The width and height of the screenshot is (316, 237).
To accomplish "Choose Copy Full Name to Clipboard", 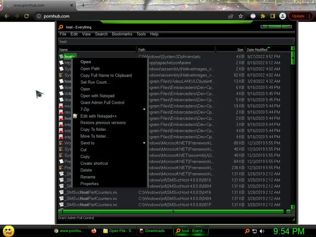I will 106,75.
